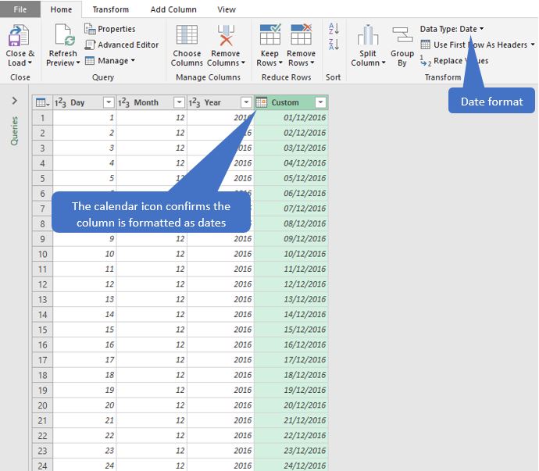Viewport: 539px width, 471px height.
Task: Click cell 20/12/2016 in Custom column
Action: pyautogui.click(x=291, y=405)
